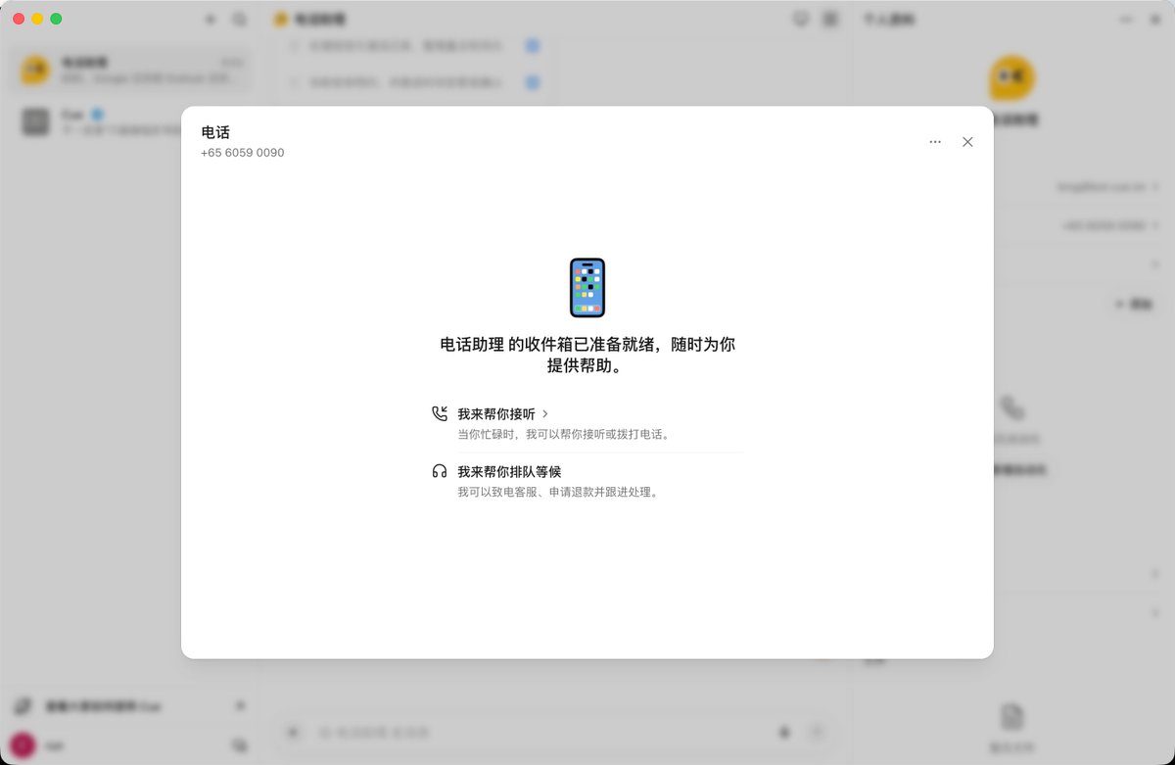
Task: Click the 电话 dialog title
Action: 215,132
